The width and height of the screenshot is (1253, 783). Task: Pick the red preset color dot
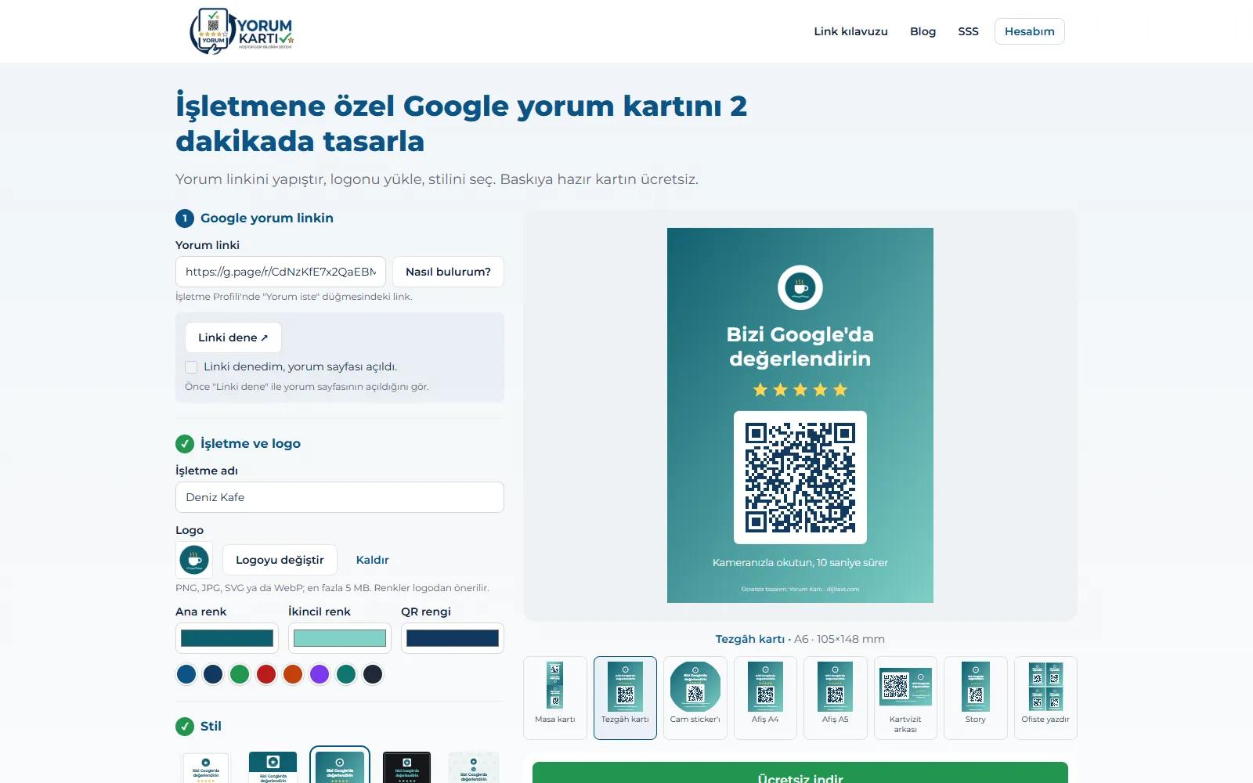[266, 674]
